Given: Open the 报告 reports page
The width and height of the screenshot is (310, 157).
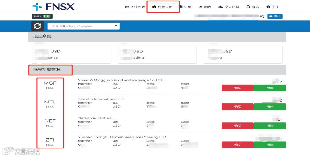Looking at the screenshot, I should point(253,7).
